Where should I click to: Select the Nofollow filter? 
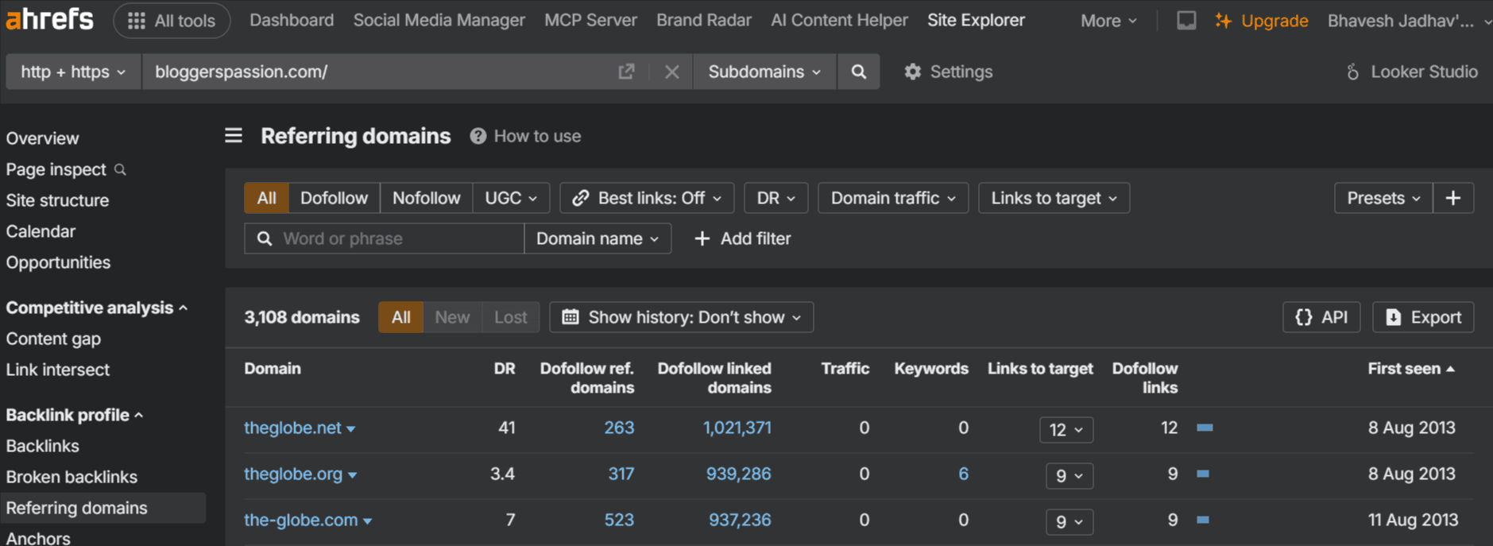pos(427,198)
